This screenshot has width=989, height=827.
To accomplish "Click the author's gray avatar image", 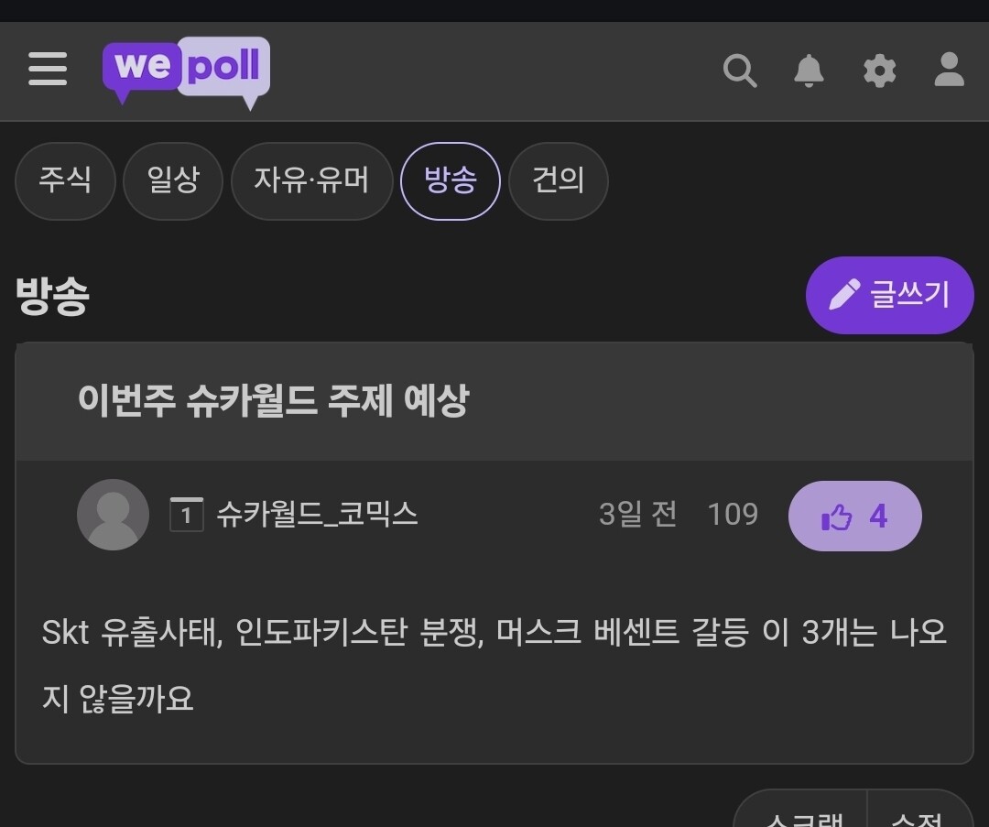I will (x=113, y=515).
